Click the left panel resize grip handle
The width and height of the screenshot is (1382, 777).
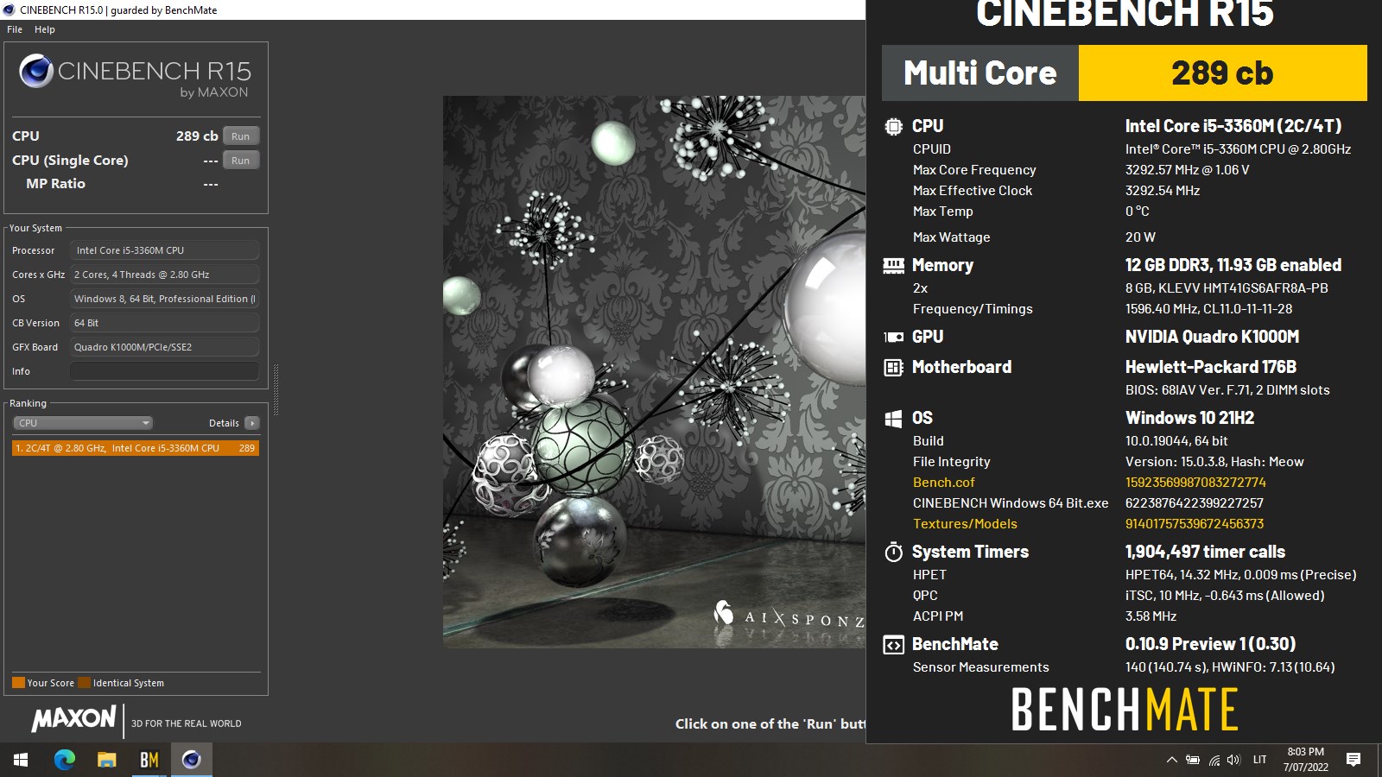pos(276,390)
